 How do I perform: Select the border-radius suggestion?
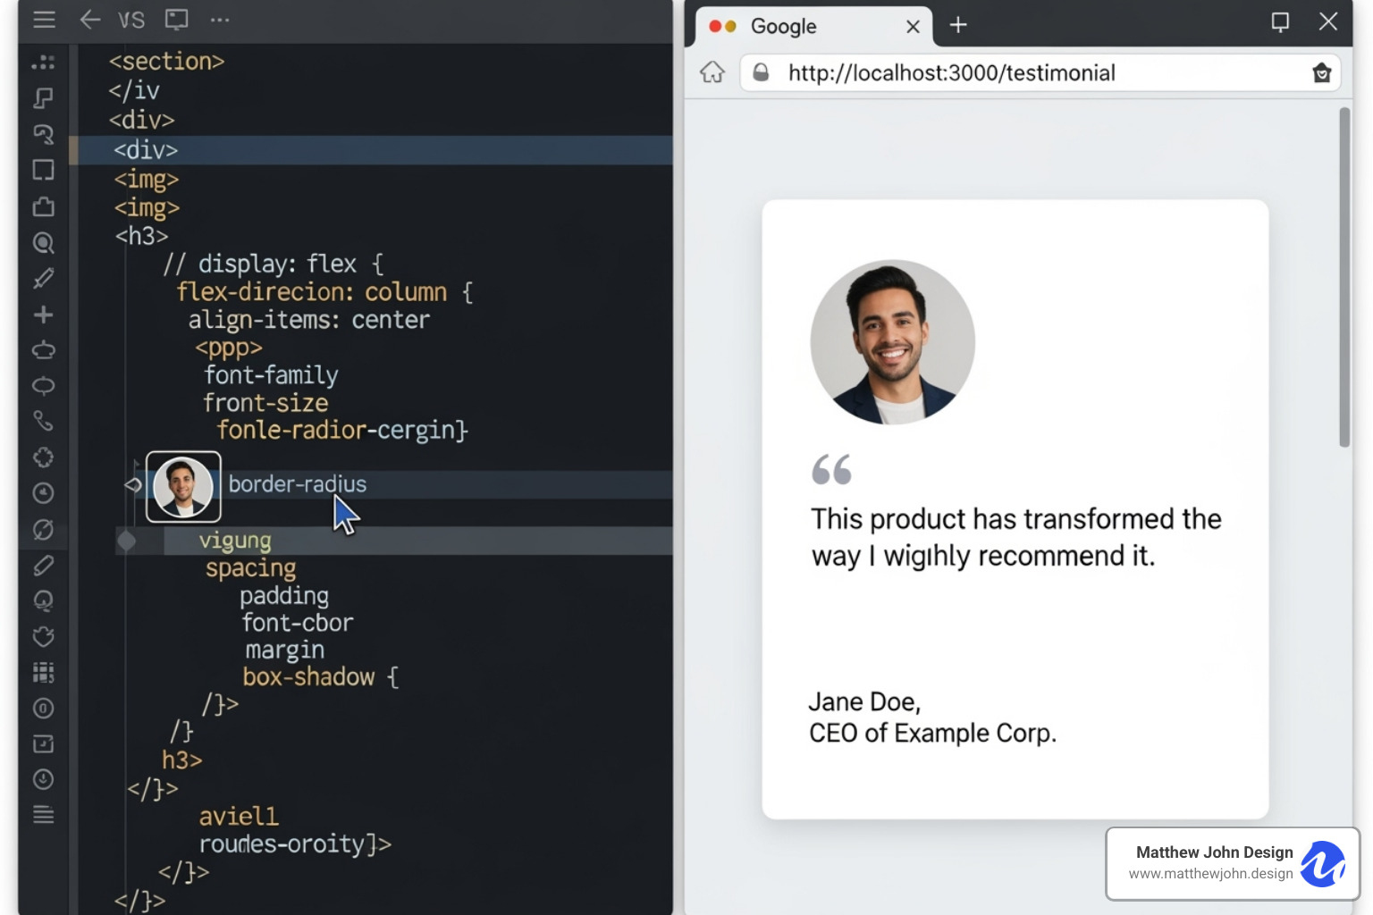[x=297, y=484]
